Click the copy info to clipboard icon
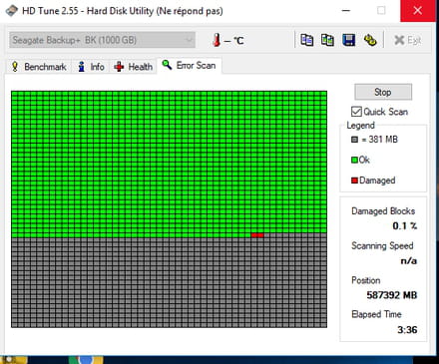 tap(306, 40)
